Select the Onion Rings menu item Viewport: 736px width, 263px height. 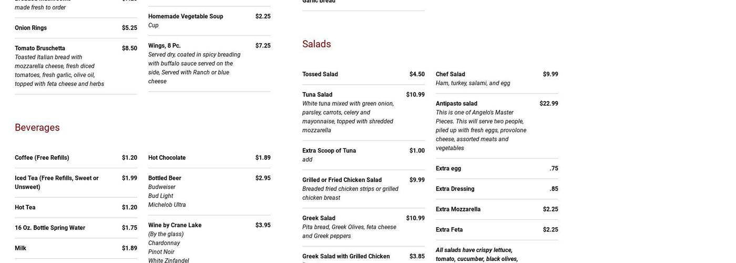click(x=31, y=28)
